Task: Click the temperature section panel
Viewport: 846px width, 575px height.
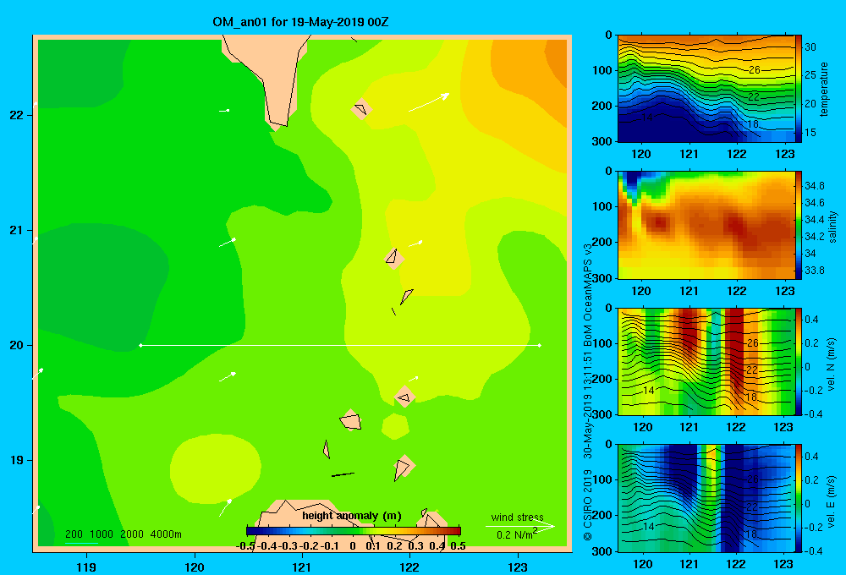Action: tap(706, 89)
